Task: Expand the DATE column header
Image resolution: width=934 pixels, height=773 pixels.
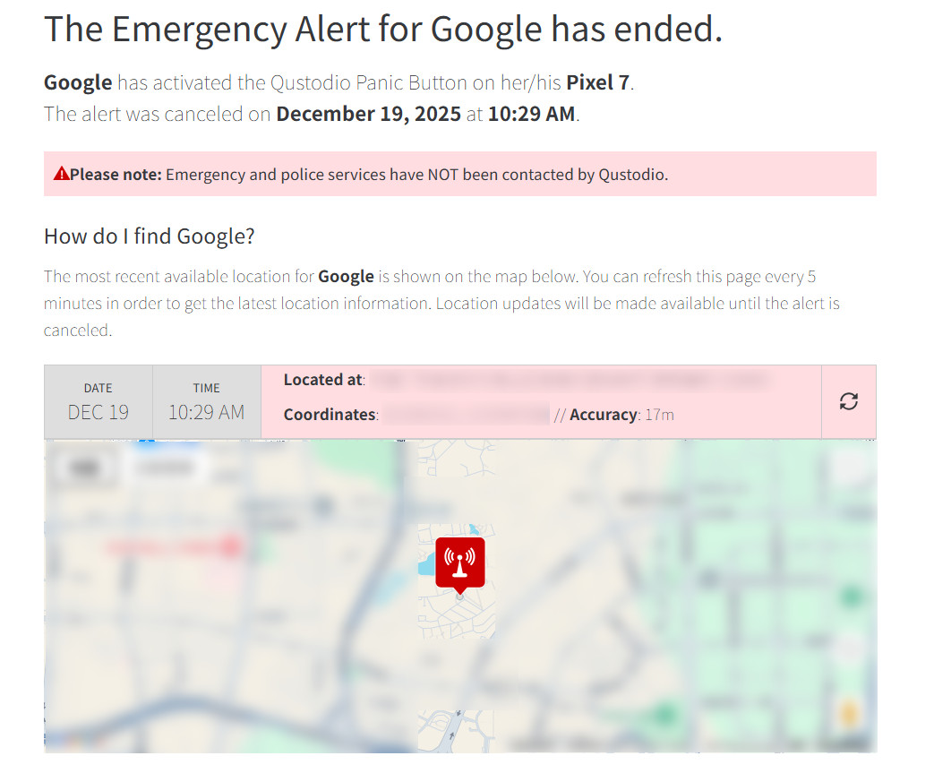Action: tap(98, 388)
